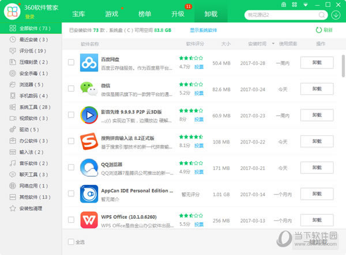
Task: Open the toolbox grid icon in title bar
Action: click(x=294, y=5)
